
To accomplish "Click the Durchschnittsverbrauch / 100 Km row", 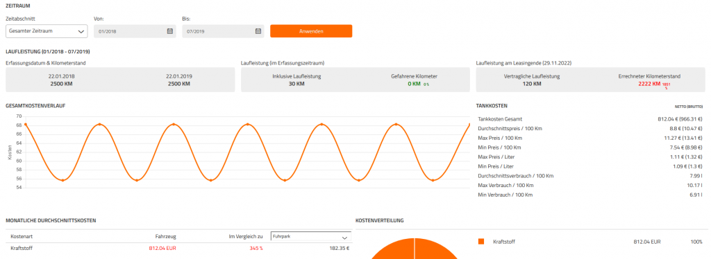I will (x=590, y=176).
